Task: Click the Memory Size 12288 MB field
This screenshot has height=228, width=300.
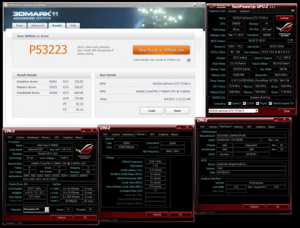Action: [238, 75]
